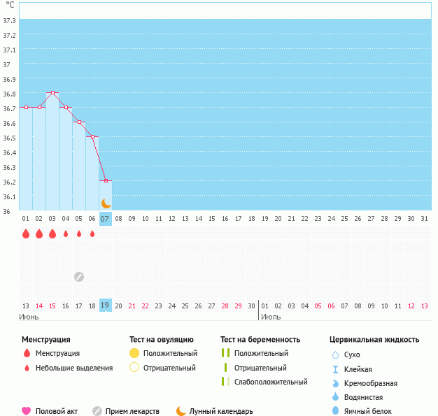Click the moon icon under day 07
Screen dimensions: 438x416
pos(106,203)
